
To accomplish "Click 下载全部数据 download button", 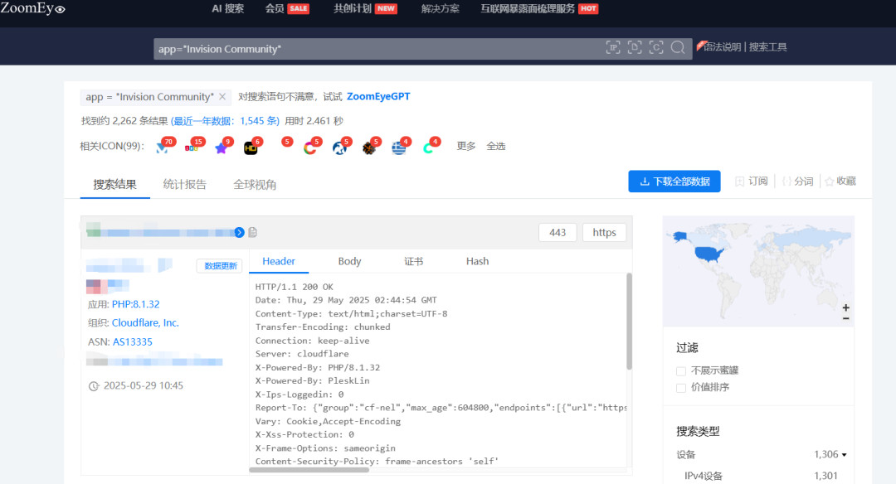I will tap(674, 181).
